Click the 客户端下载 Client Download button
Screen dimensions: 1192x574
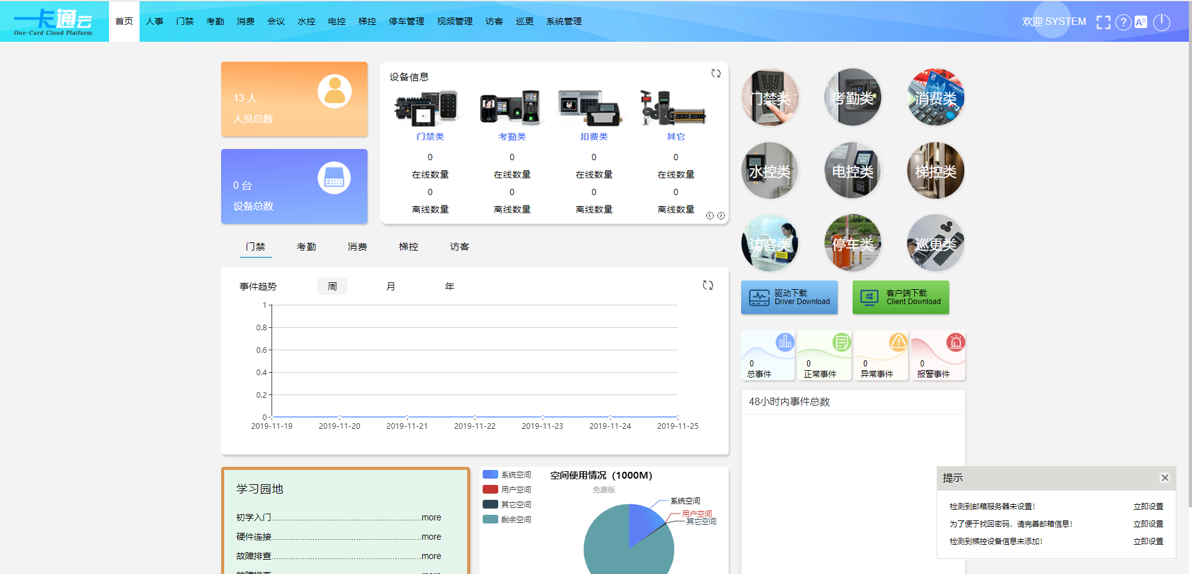[x=901, y=297]
